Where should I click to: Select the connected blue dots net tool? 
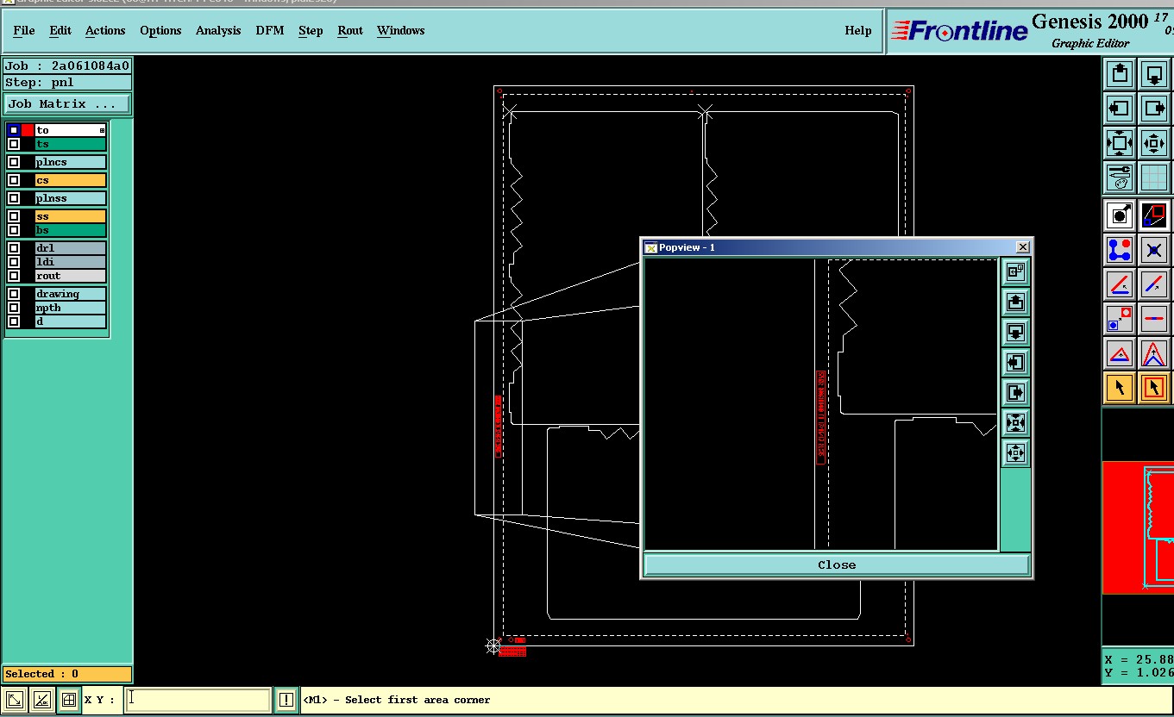1120,250
